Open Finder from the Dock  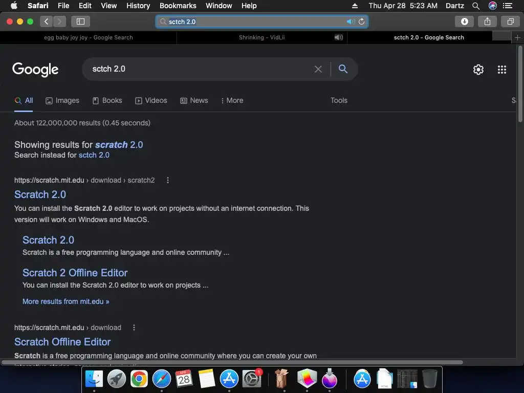pyautogui.click(x=94, y=379)
